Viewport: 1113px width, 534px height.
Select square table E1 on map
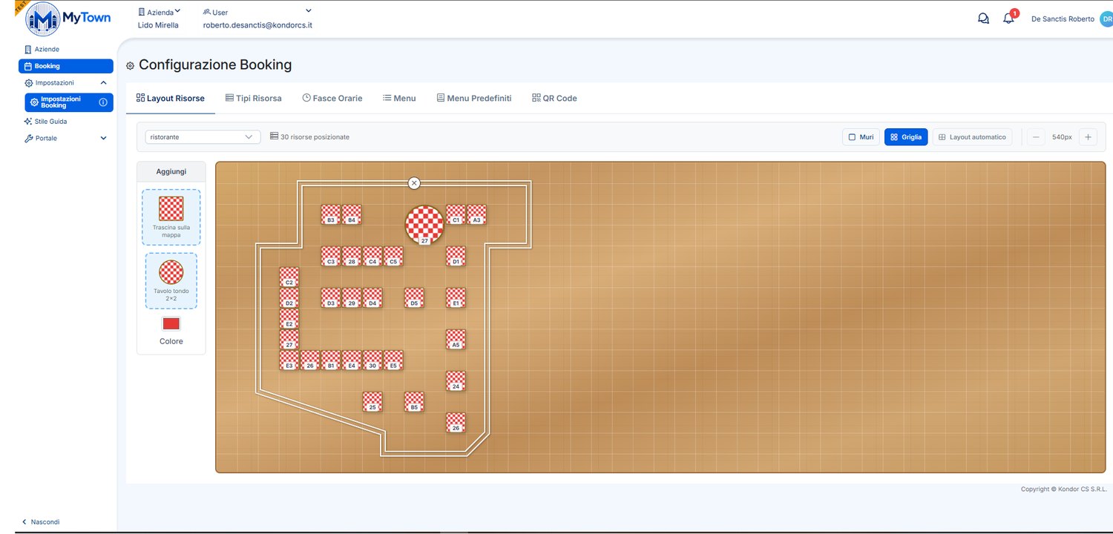click(x=456, y=297)
